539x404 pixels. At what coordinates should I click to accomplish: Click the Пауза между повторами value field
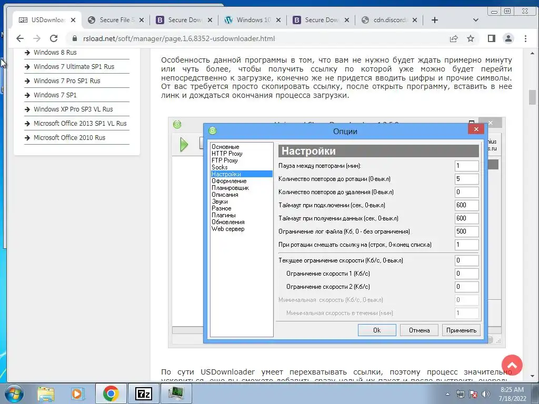coord(466,166)
